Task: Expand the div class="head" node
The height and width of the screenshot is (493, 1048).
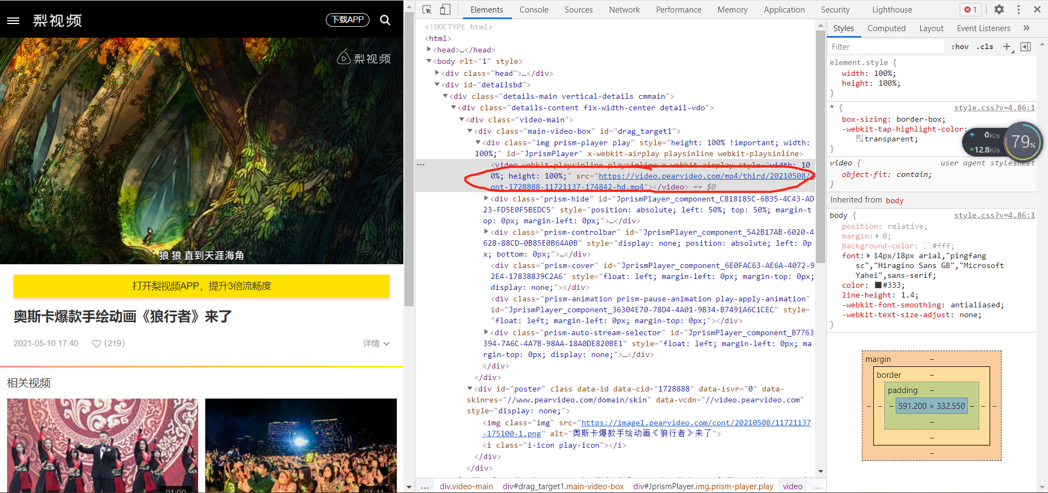Action: 437,73
